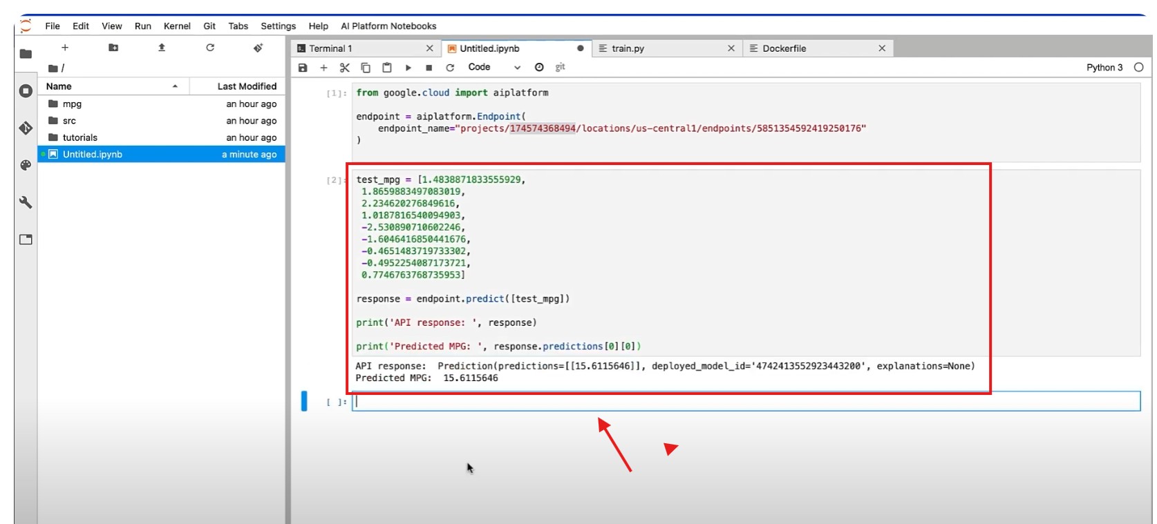Restart the kernel using the refresh arrow

pos(450,68)
